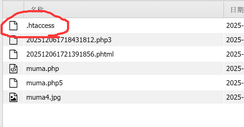Viewport: 244px width, 127px height.
Task: Select the muma.php file name
Action: point(43,69)
